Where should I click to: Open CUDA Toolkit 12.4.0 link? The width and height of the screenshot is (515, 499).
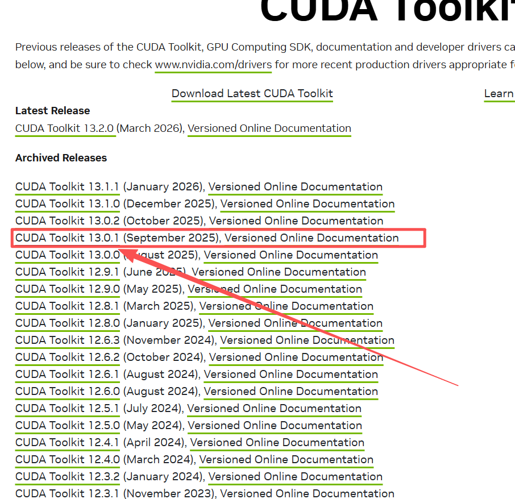67,460
